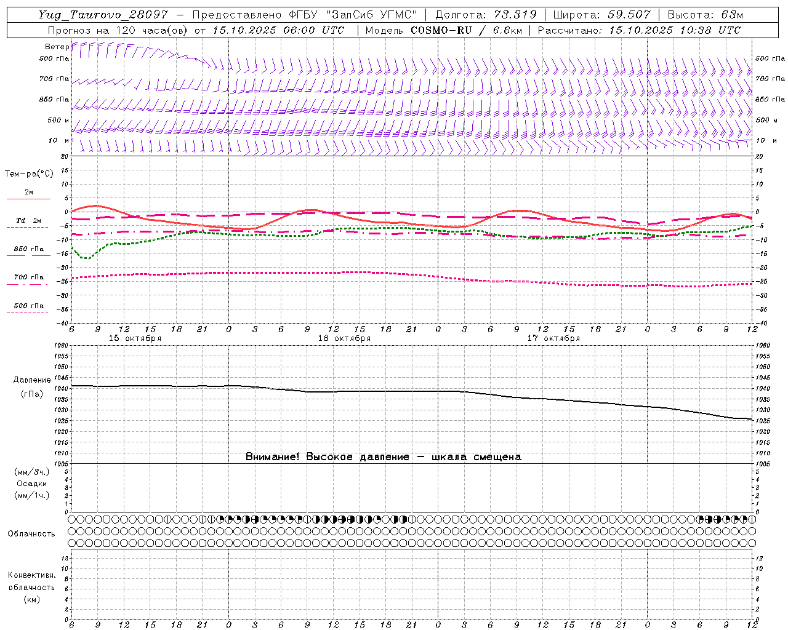Viewport: 788px width, 630px height.
Task: Click the Прогноз на 120 часа(ов) text
Action: click(118, 30)
